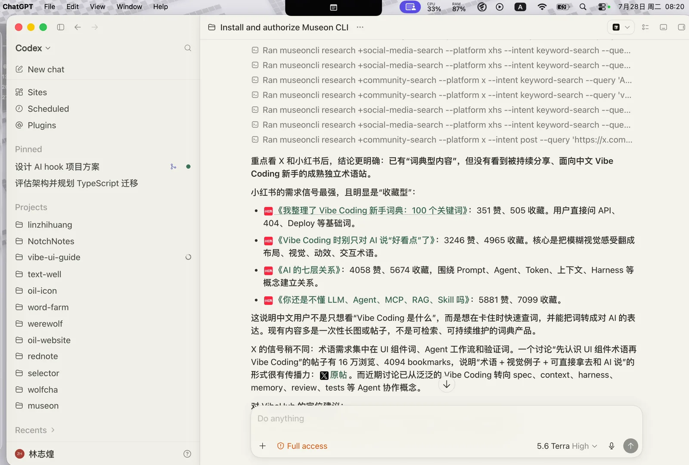
Task: Expand the Recents section
Action: pyautogui.click(x=35, y=430)
